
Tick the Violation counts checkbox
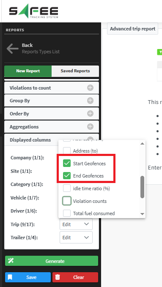click(x=67, y=201)
